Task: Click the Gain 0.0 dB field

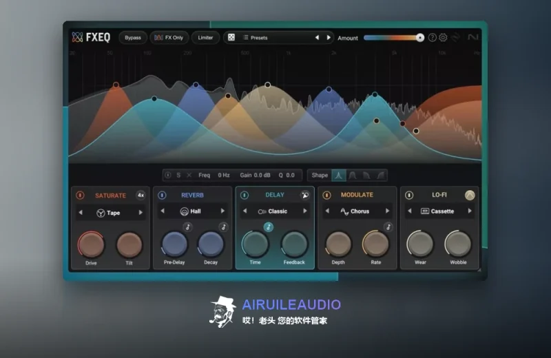Action: coord(255,175)
